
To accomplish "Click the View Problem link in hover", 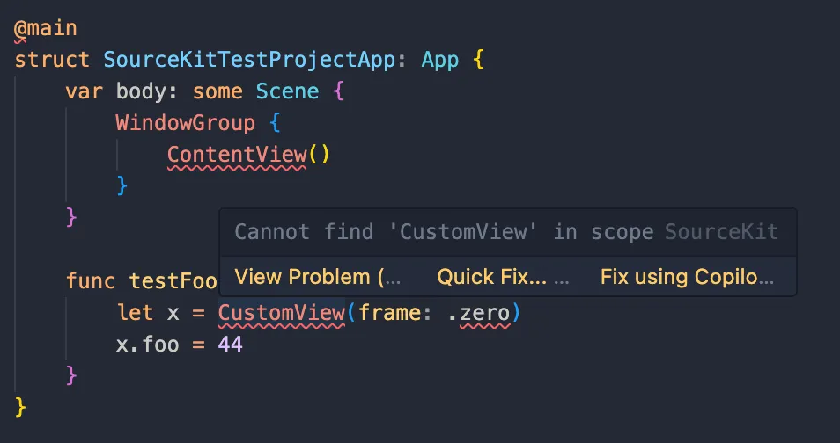I will click(317, 277).
